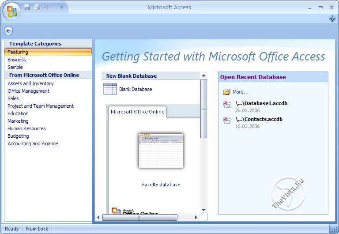This screenshot has width=339, height=234.
Task: Click the More folder icon
Action: click(x=227, y=92)
